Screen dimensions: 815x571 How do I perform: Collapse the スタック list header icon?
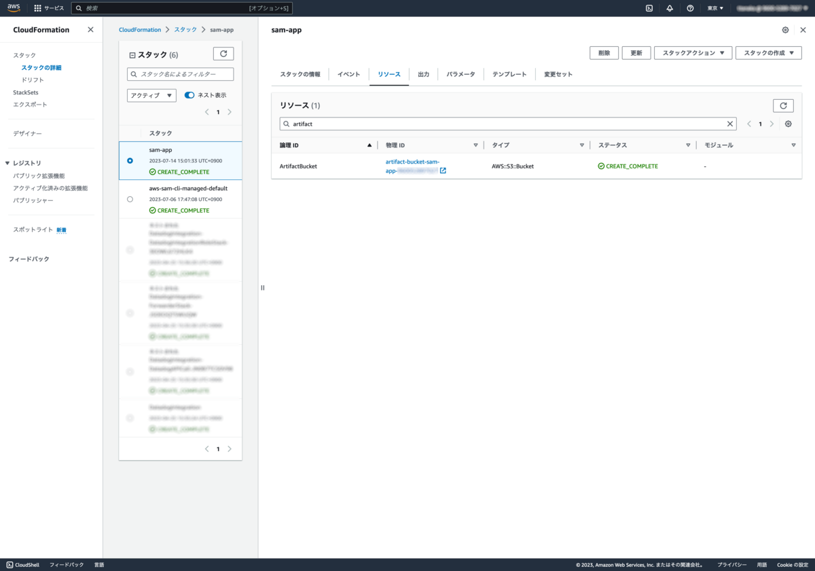point(132,55)
